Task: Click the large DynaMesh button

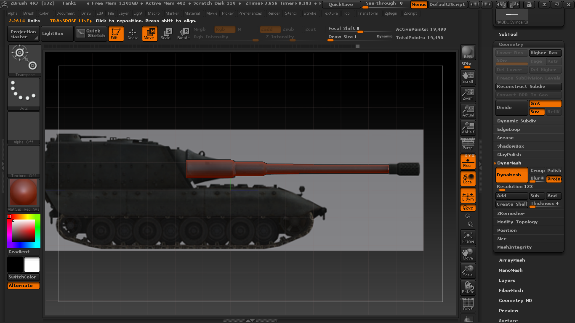Action: coord(512,175)
